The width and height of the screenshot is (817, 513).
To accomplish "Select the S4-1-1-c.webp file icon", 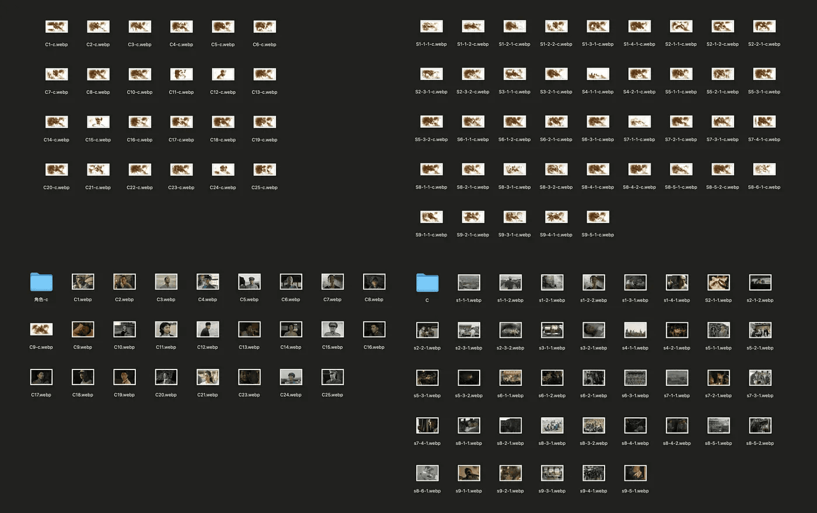I will 598,74.
